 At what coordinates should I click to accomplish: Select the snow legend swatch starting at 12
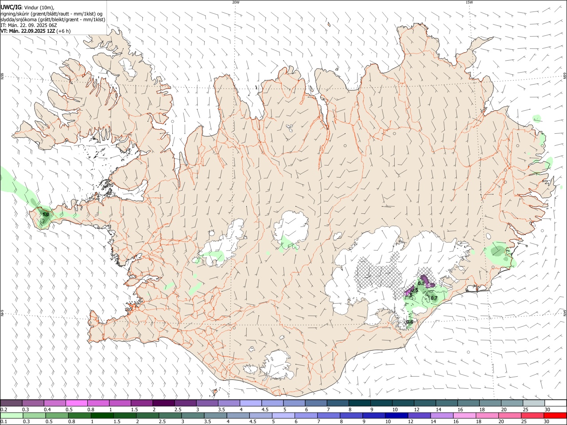[424, 403]
